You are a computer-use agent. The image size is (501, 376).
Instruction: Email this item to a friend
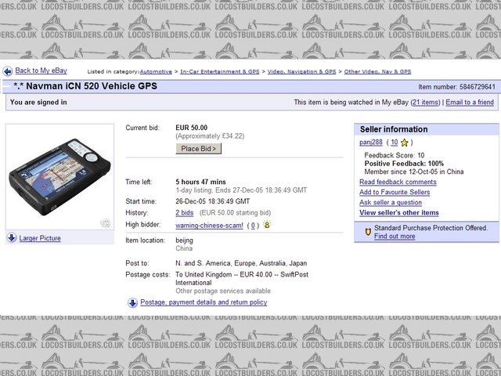click(x=470, y=103)
